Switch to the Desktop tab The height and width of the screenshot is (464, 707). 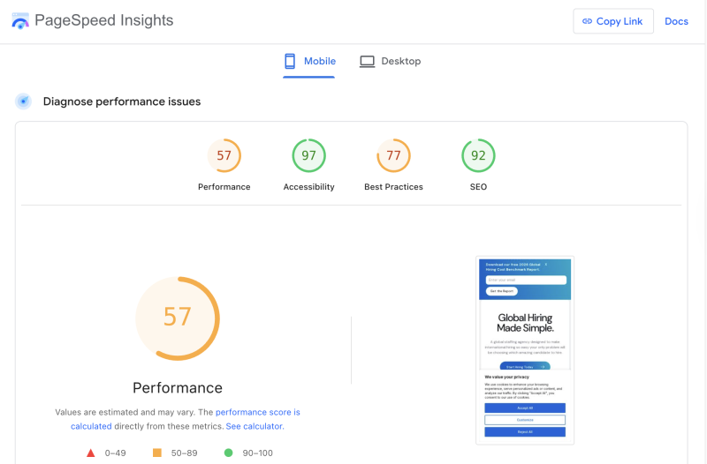[390, 61]
